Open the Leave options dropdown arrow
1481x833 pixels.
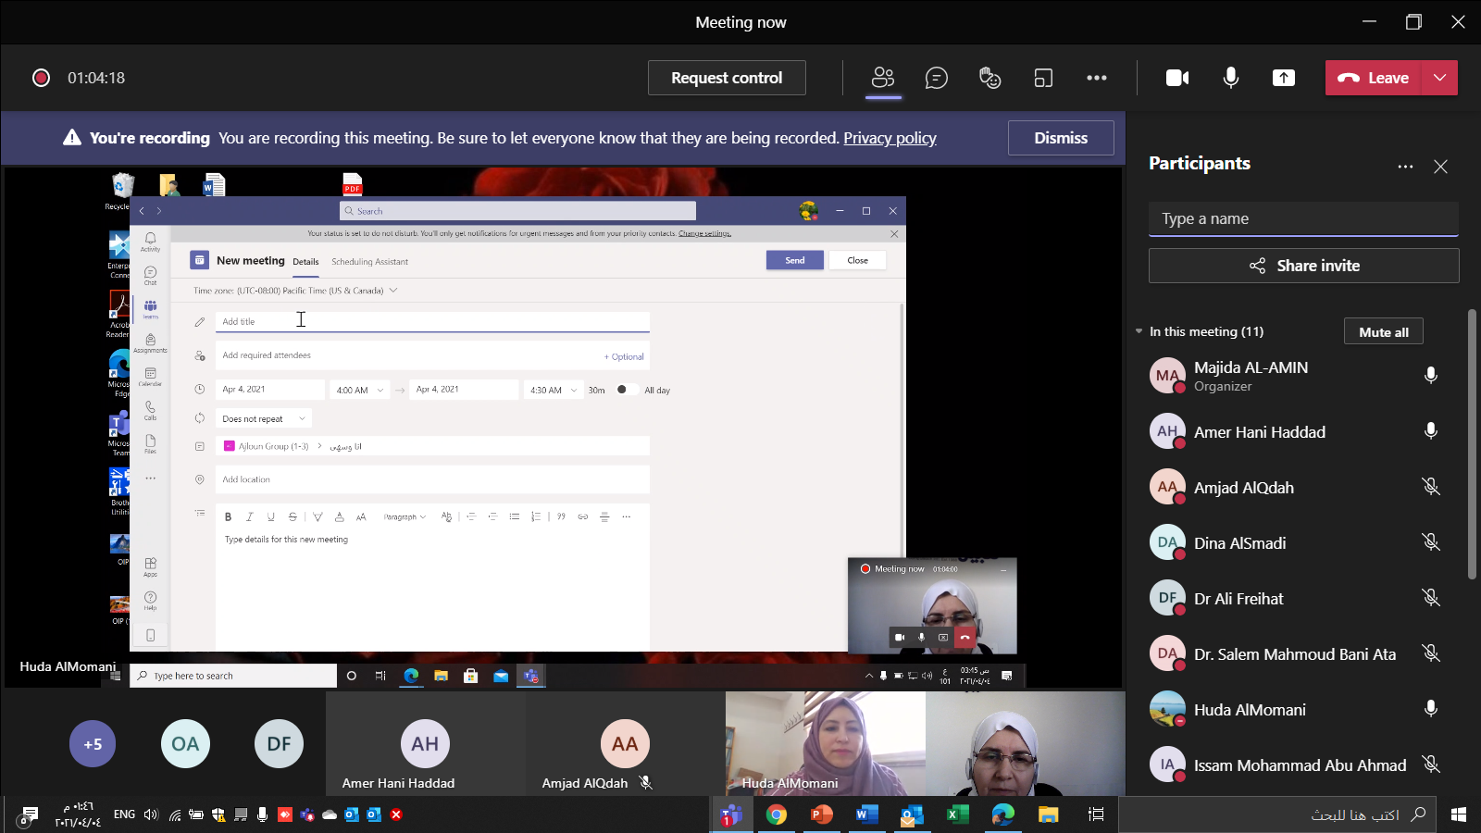pos(1439,78)
